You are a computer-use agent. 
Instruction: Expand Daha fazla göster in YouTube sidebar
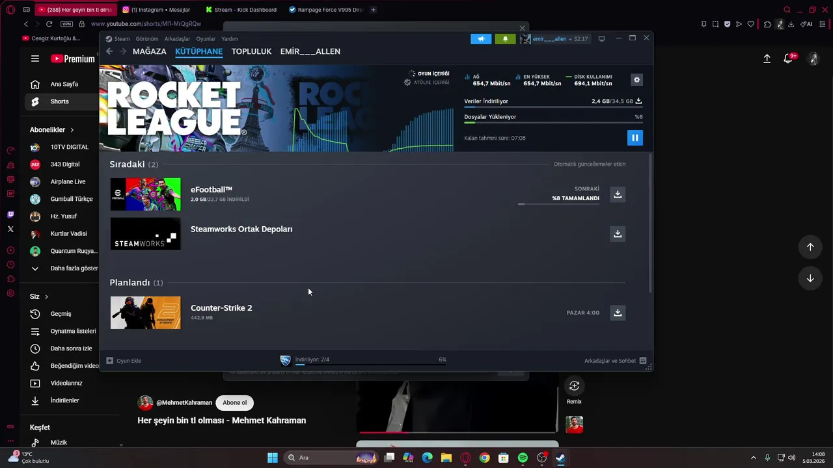pos(64,268)
